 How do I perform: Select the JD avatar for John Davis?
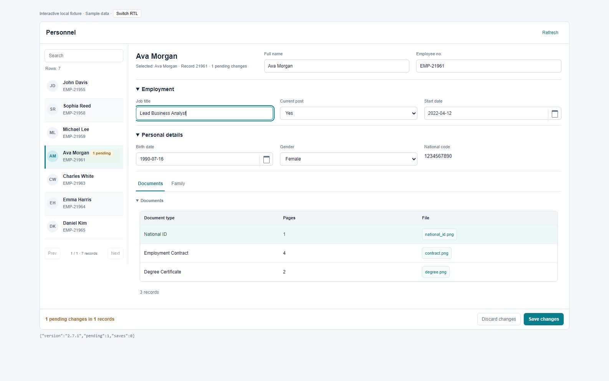click(x=53, y=86)
